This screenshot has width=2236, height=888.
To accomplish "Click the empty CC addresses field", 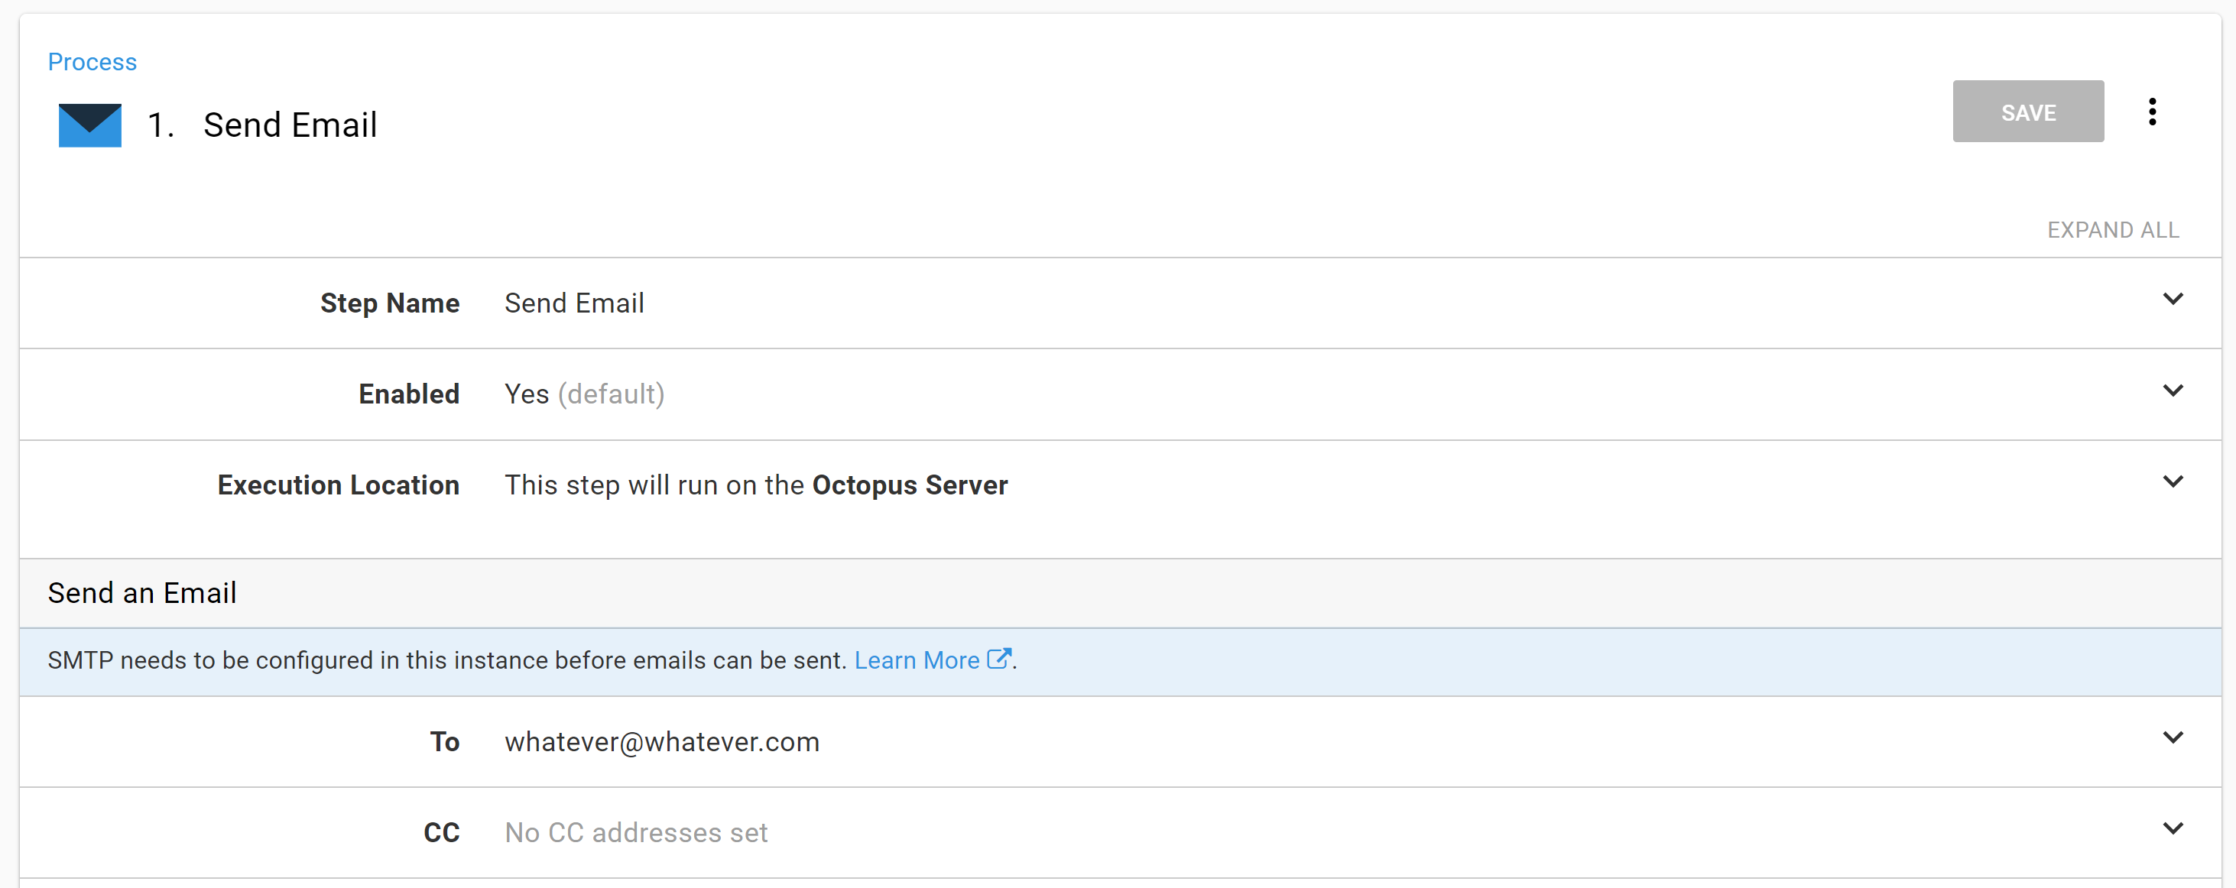I will coord(635,831).
